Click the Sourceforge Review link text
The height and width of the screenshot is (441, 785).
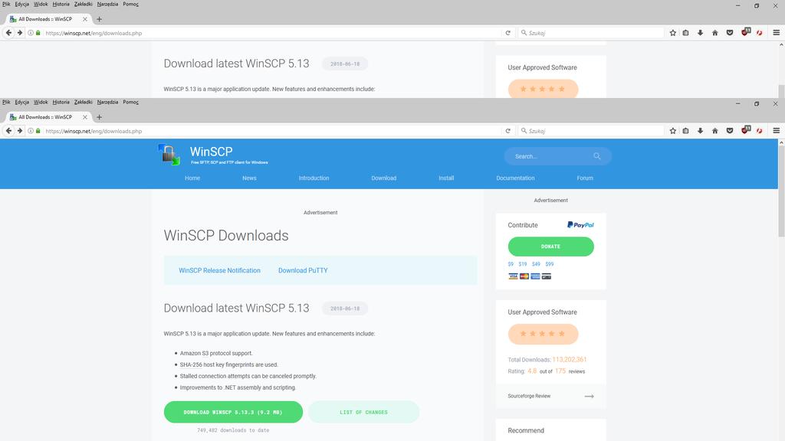[x=529, y=396]
